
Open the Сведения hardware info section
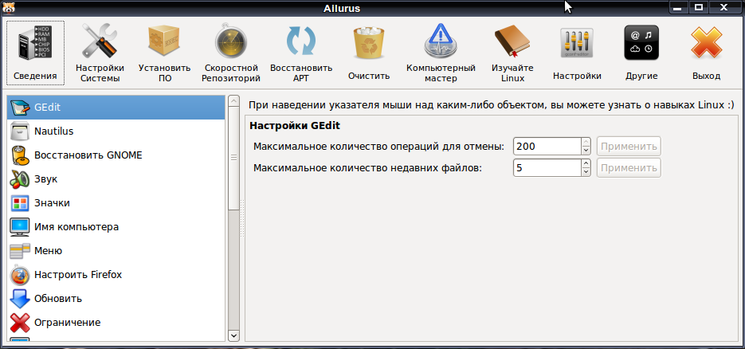tap(35, 53)
